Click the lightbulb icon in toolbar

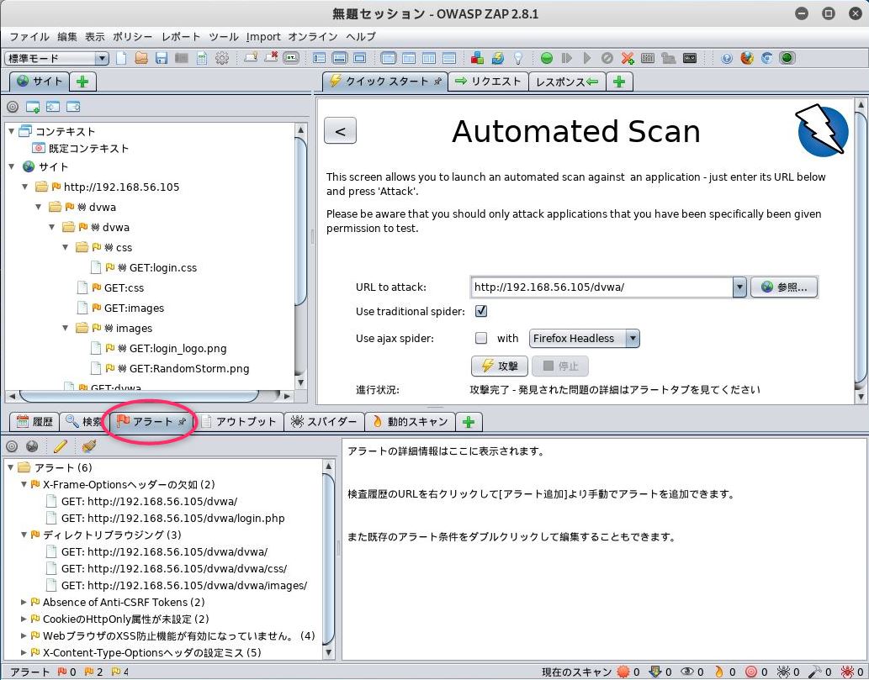(x=517, y=58)
